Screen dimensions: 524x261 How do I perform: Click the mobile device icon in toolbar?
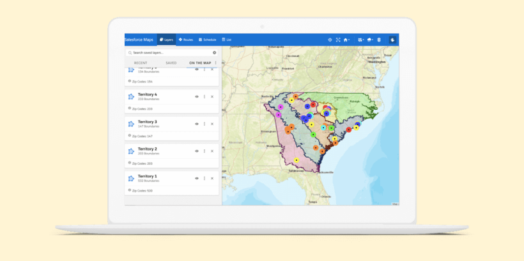pos(379,40)
